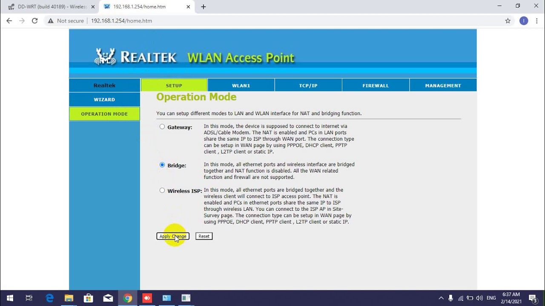545x306 pixels.
Task: Reload the router page
Action: click(x=35, y=20)
